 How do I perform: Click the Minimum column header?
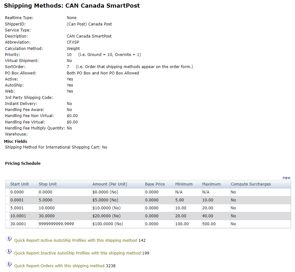[x=184, y=184]
